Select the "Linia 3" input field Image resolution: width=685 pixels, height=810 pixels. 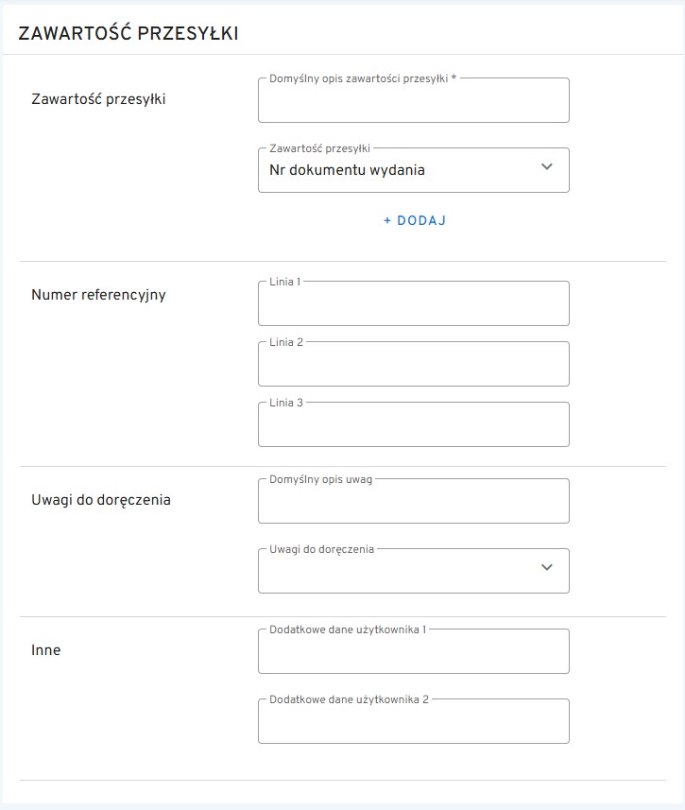pos(413,425)
